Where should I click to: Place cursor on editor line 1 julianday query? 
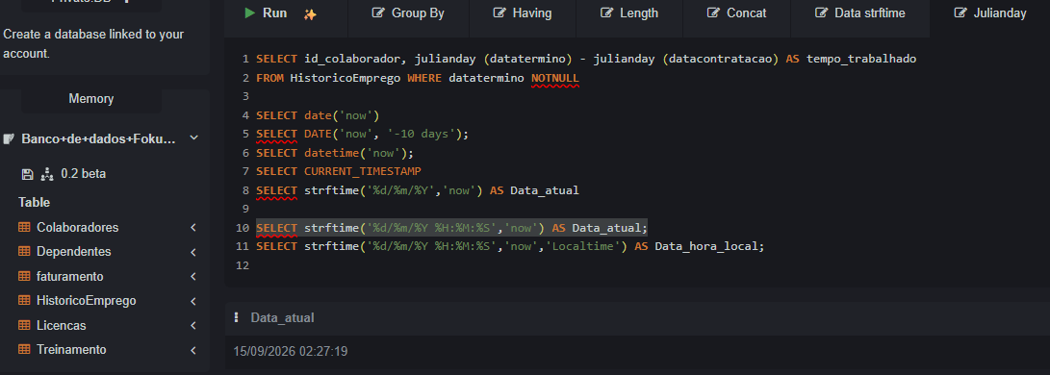pos(586,59)
